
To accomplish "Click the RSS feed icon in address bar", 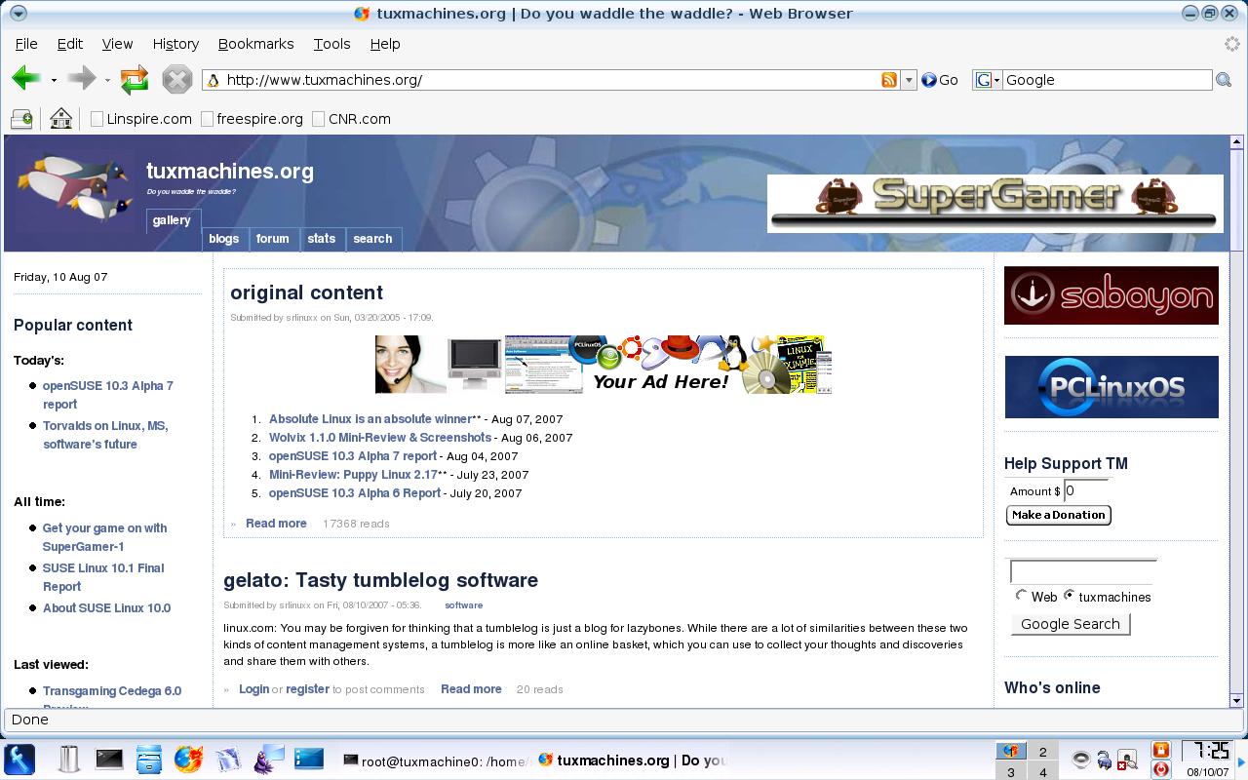I will pyautogui.click(x=889, y=80).
